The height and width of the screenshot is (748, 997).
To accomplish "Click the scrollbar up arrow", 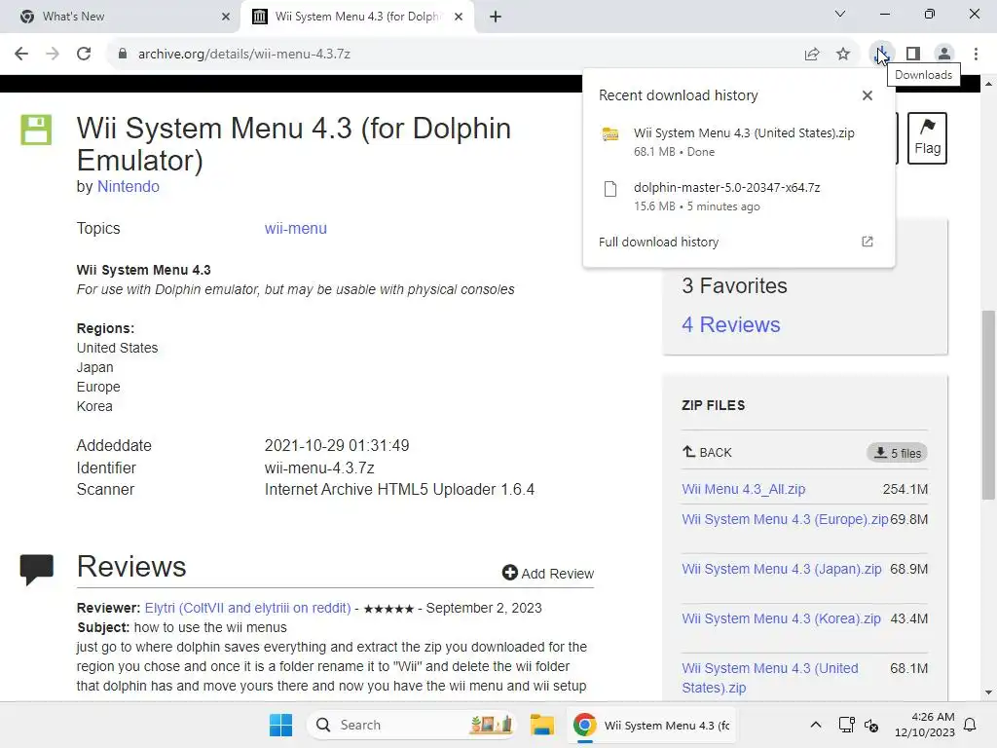I will [x=988, y=84].
